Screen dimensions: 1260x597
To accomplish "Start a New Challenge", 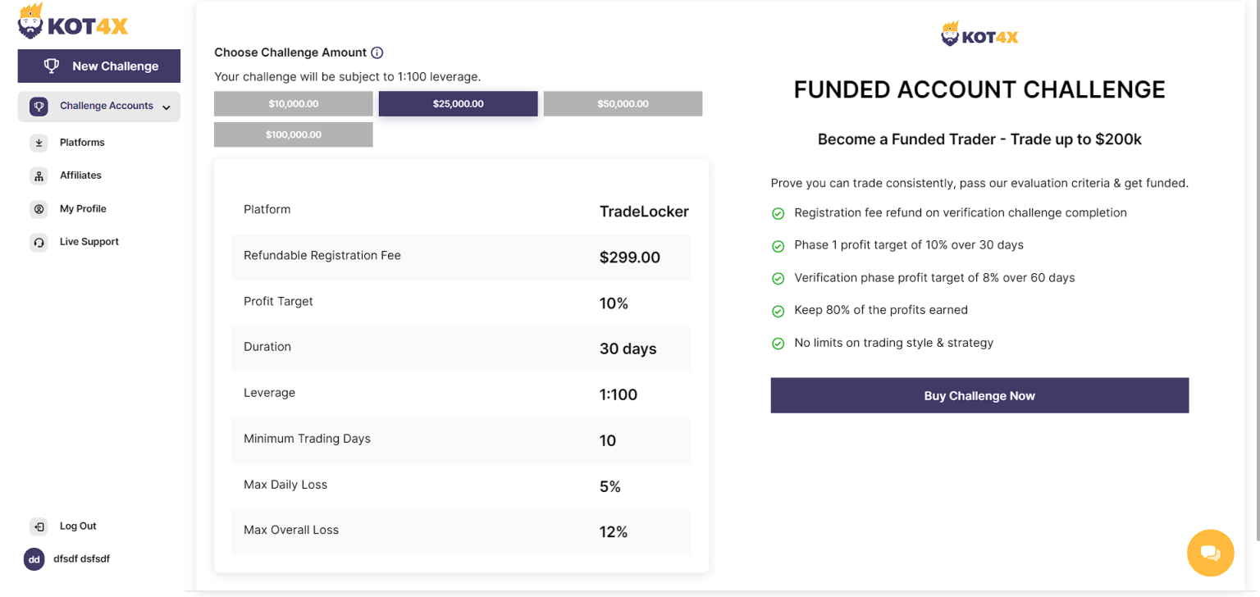I will pos(99,66).
